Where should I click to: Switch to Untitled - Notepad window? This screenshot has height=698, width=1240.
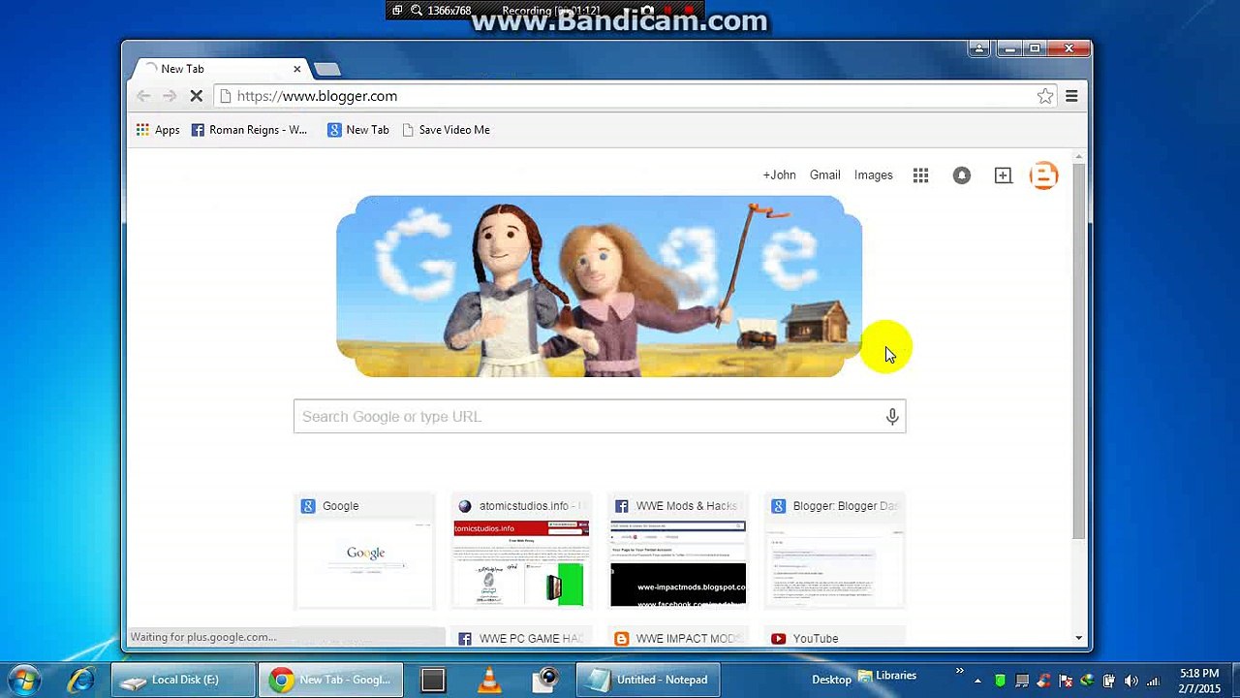coord(649,680)
